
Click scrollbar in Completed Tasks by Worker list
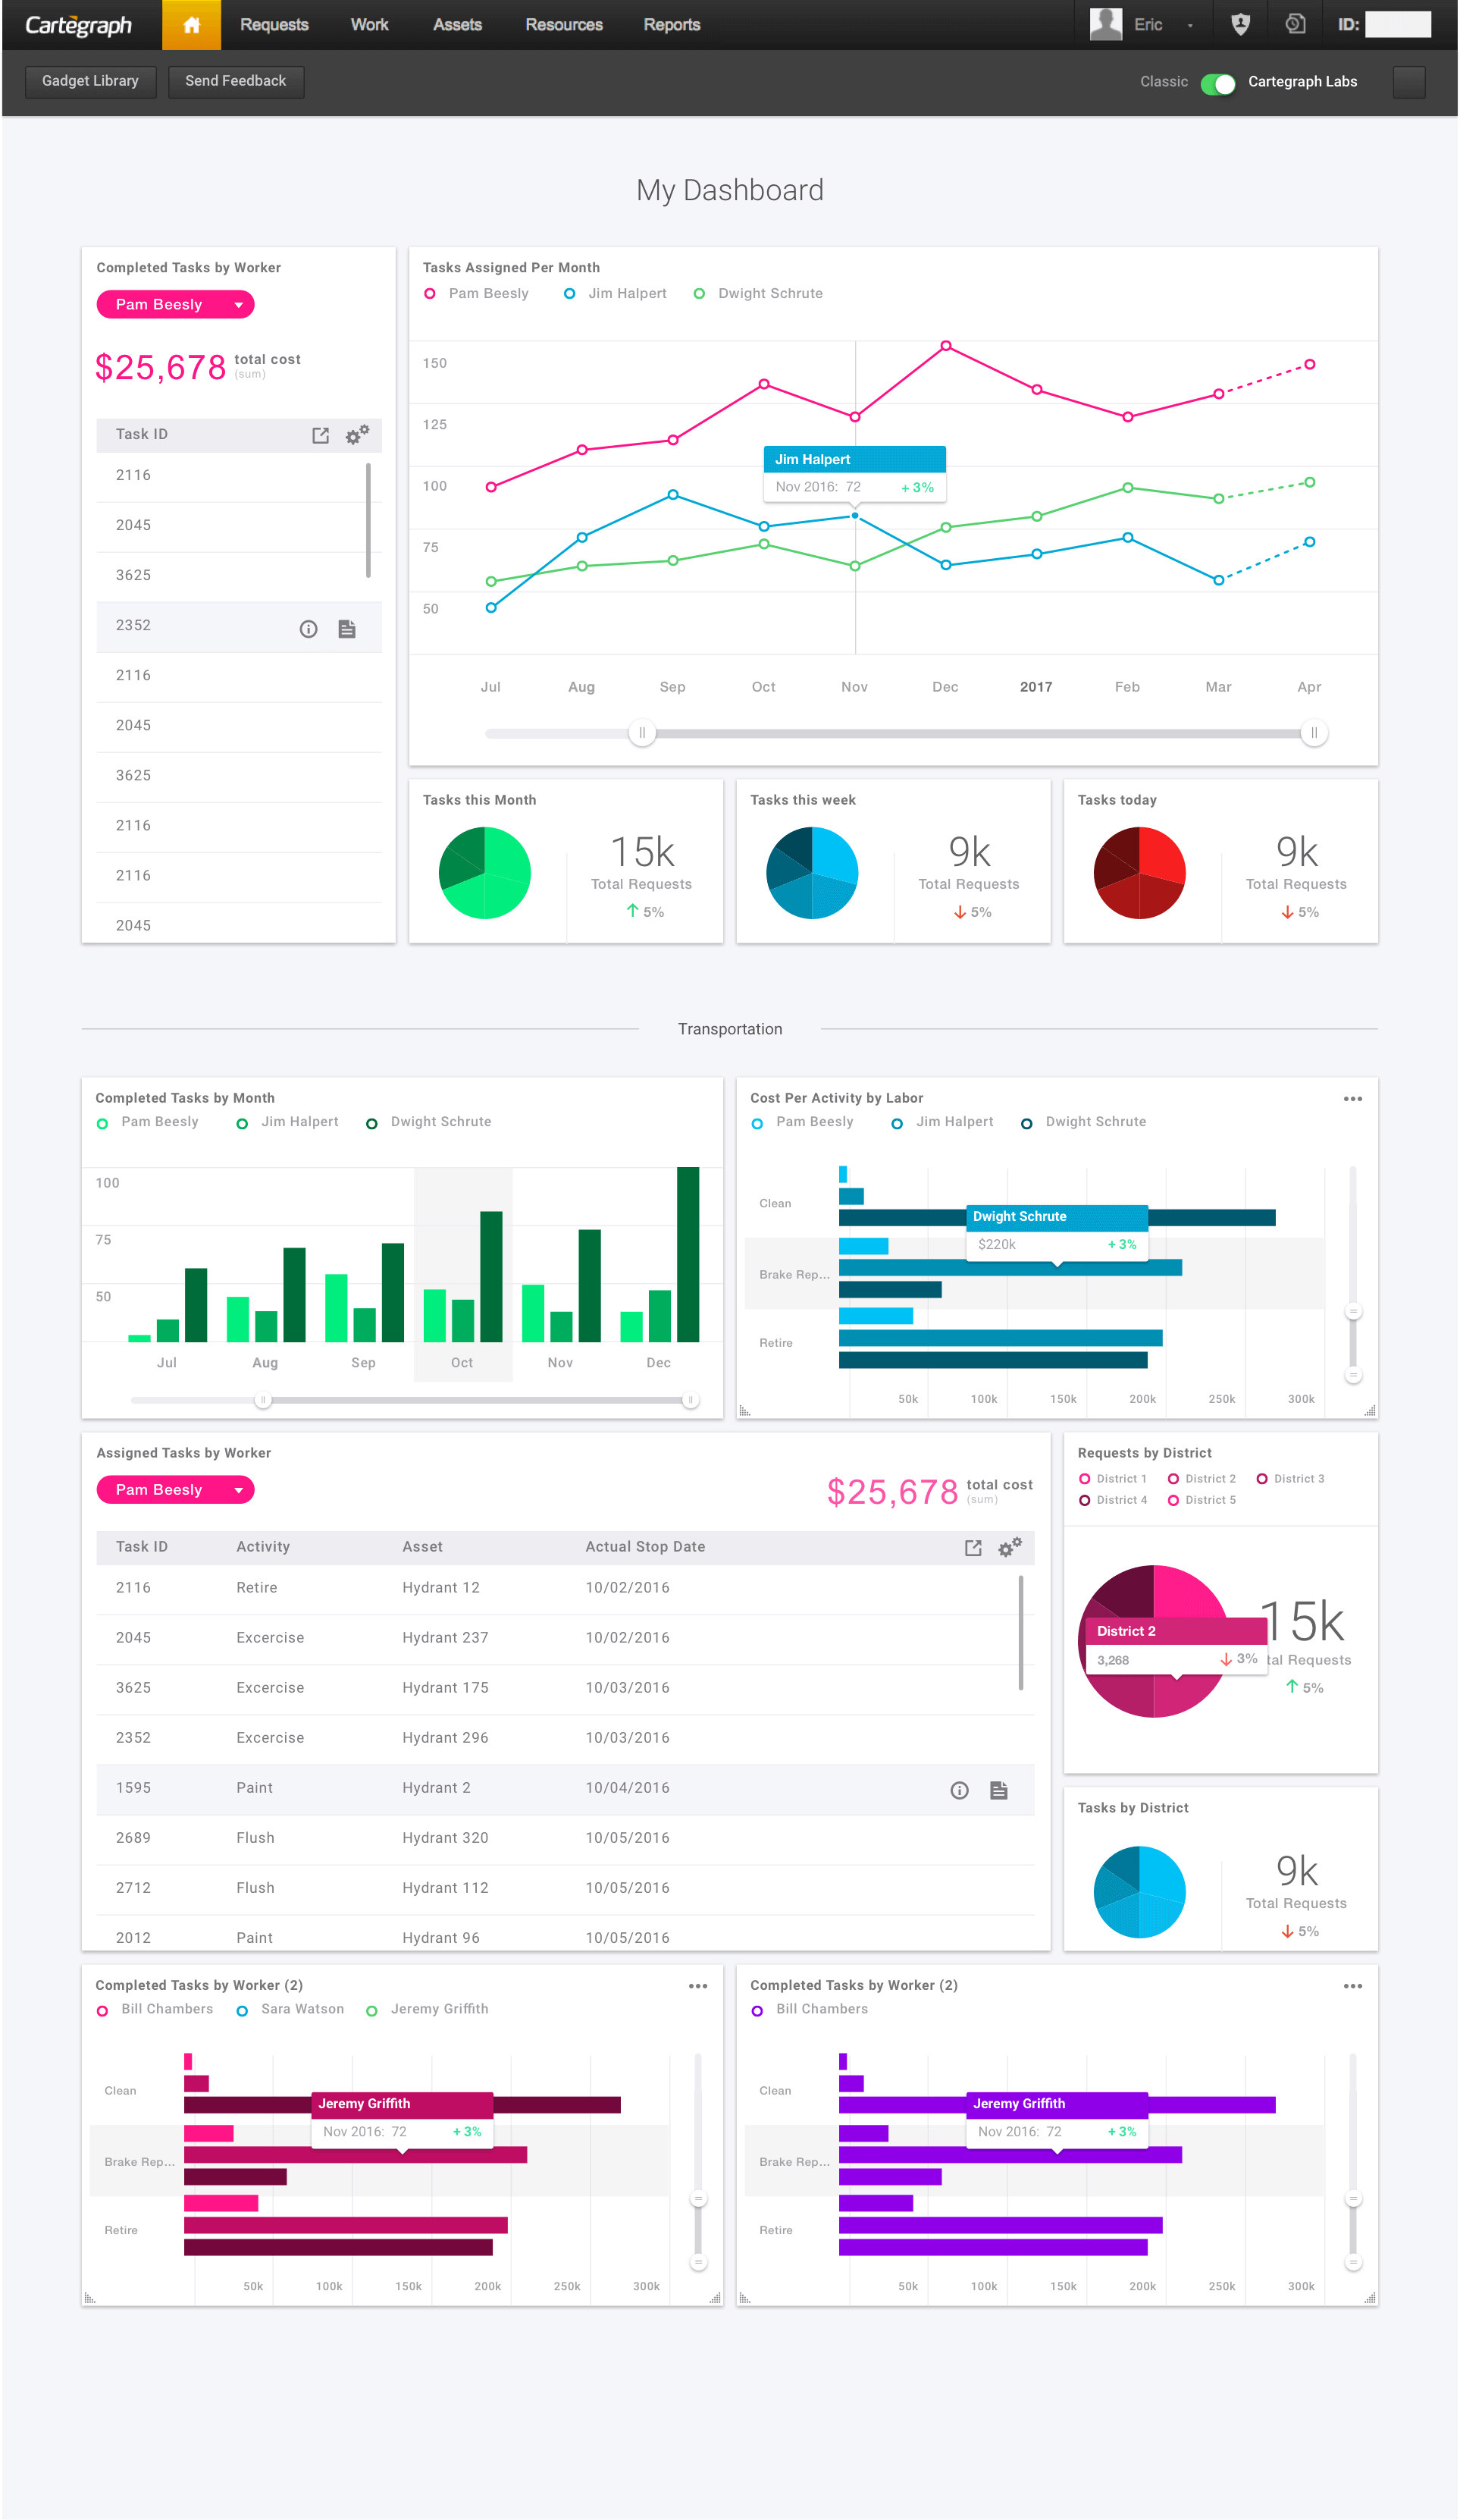tap(368, 520)
